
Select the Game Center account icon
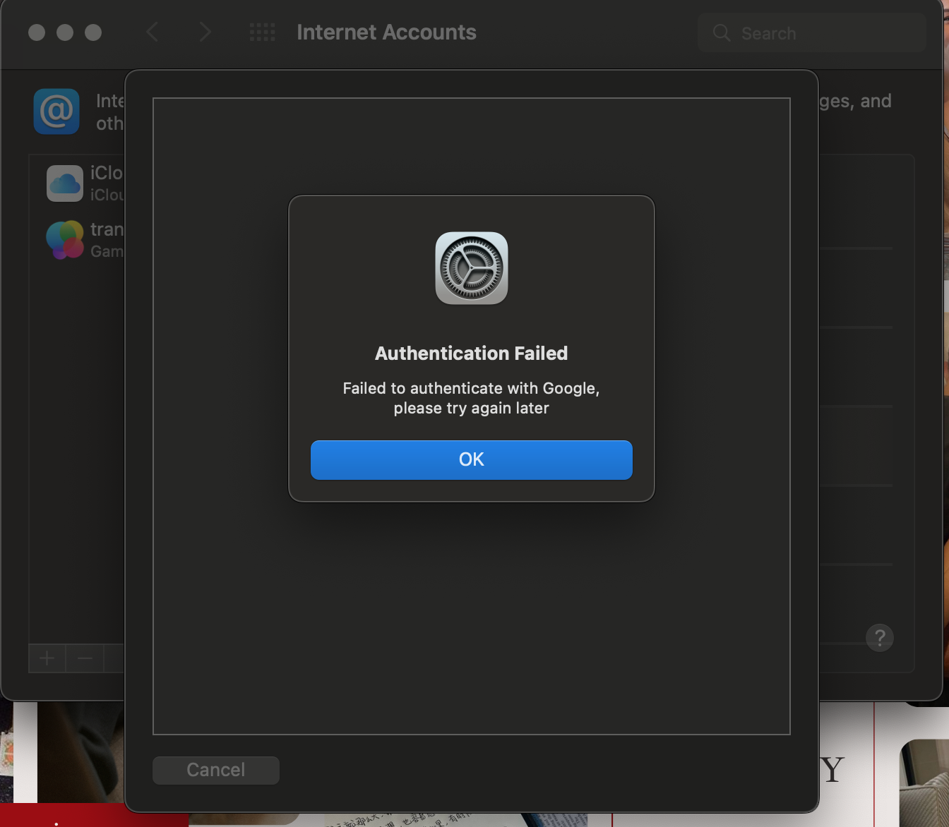[65, 240]
